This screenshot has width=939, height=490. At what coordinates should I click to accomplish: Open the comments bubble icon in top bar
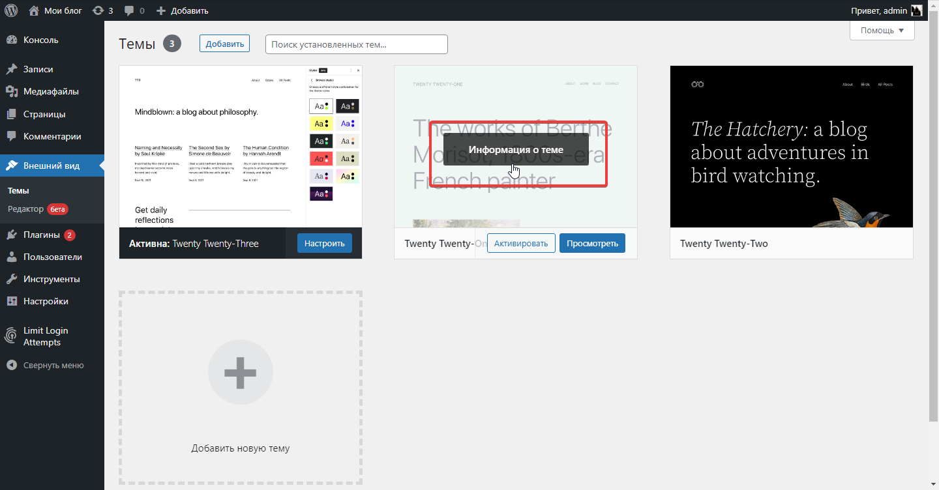click(130, 10)
